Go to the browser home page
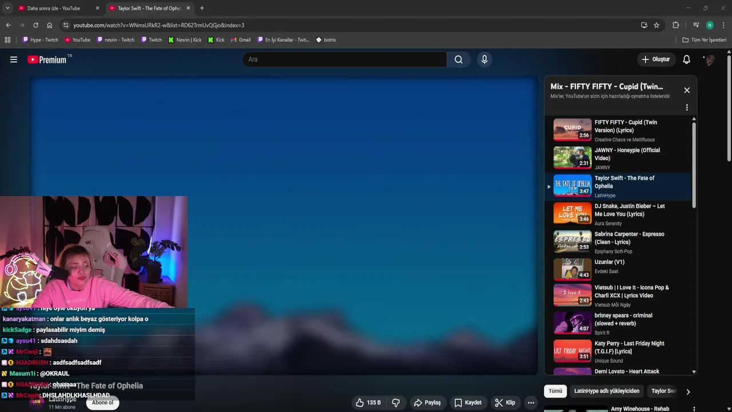Screen dimensions: 732x412 tap(49, 25)
